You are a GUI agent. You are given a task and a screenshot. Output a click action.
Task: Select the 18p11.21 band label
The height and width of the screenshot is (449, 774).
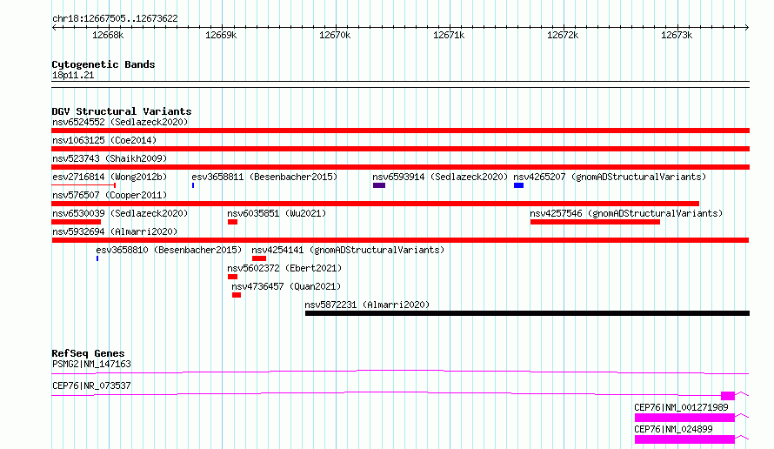73,75
